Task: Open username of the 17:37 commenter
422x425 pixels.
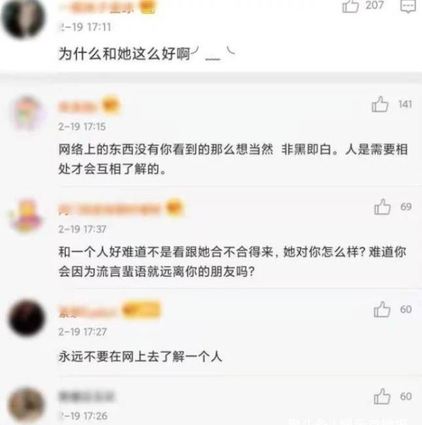Action: pos(110,209)
